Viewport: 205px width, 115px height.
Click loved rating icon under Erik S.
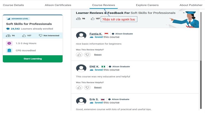[x=92, y=103]
